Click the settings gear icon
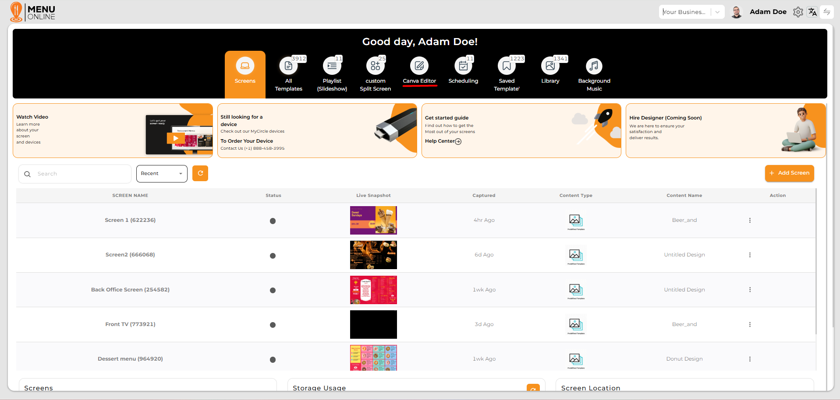 (798, 12)
